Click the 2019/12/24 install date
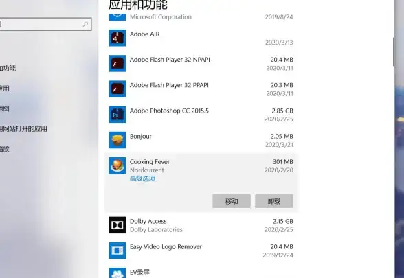The image size is (404, 278). coord(278,255)
